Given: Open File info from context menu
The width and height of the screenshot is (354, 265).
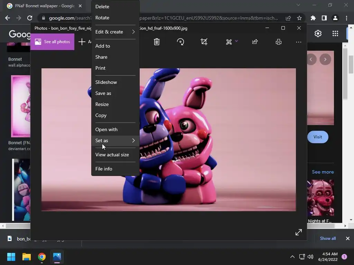Looking at the screenshot, I should click(115, 168).
